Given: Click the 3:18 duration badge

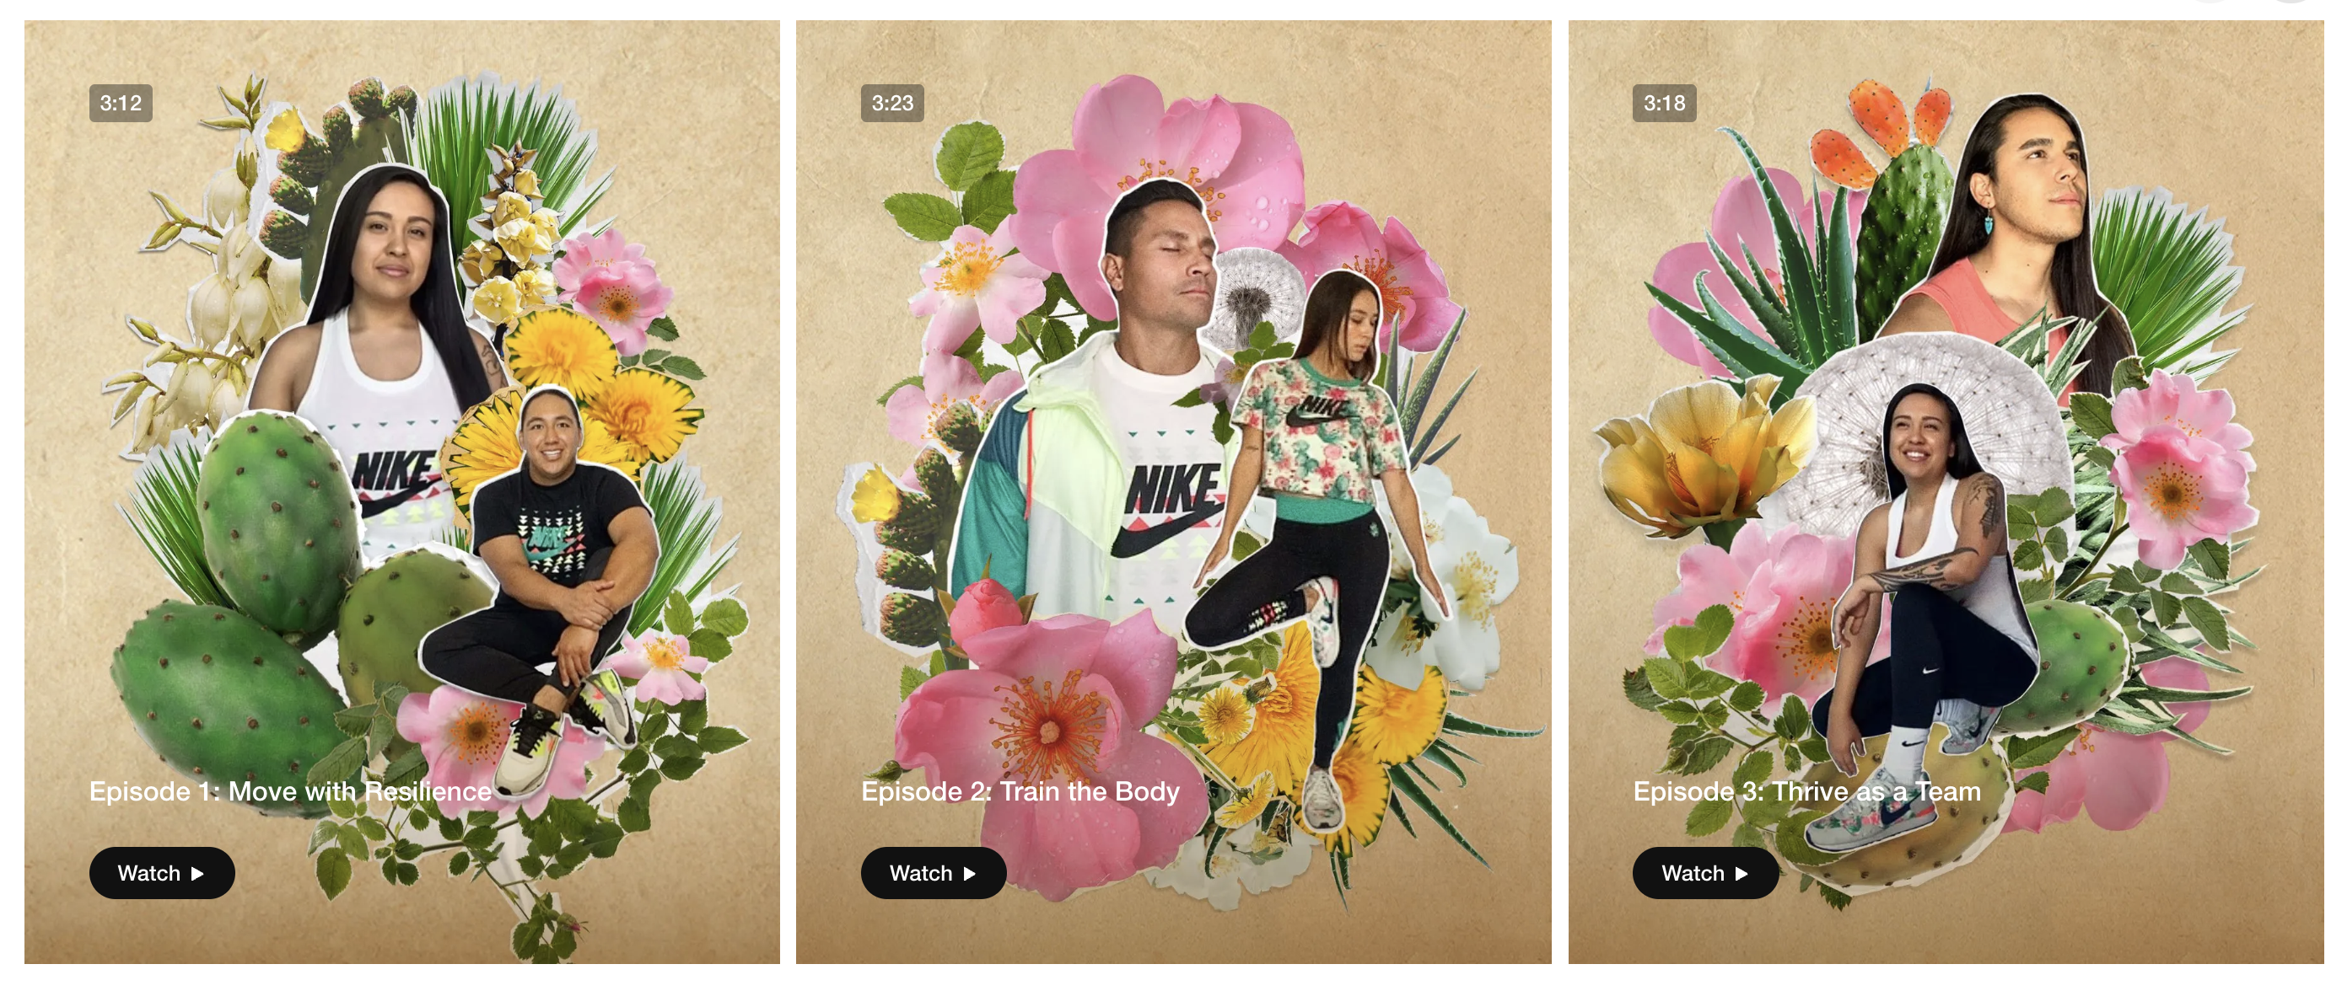Looking at the screenshot, I should tap(1664, 103).
